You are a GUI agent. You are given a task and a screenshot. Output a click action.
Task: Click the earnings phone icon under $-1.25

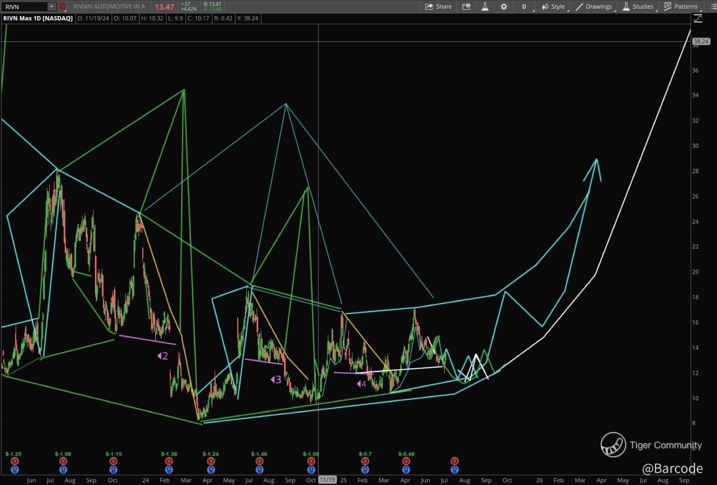click(15, 461)
